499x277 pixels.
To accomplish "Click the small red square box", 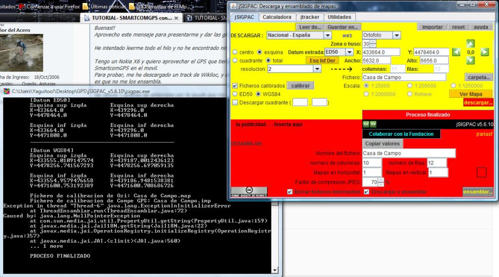I will click(481, 172).
